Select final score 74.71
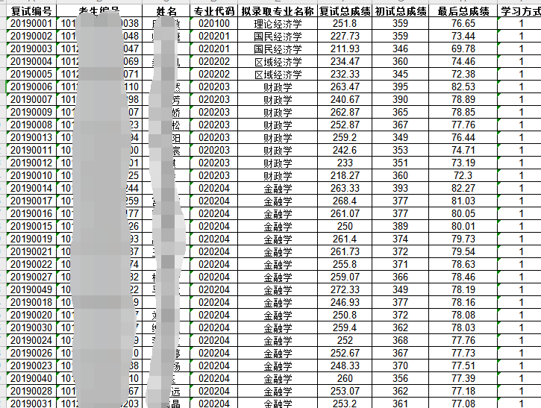Screen dimensions: 541x408 pyautogui.click(x=463, y=151)
